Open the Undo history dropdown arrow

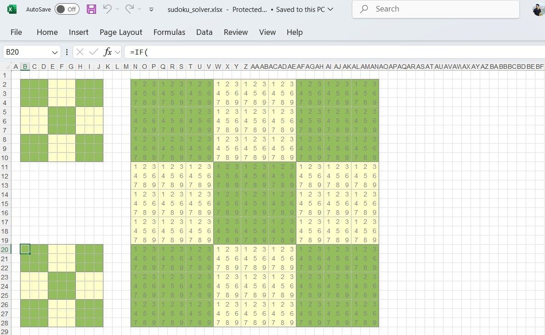117,9
